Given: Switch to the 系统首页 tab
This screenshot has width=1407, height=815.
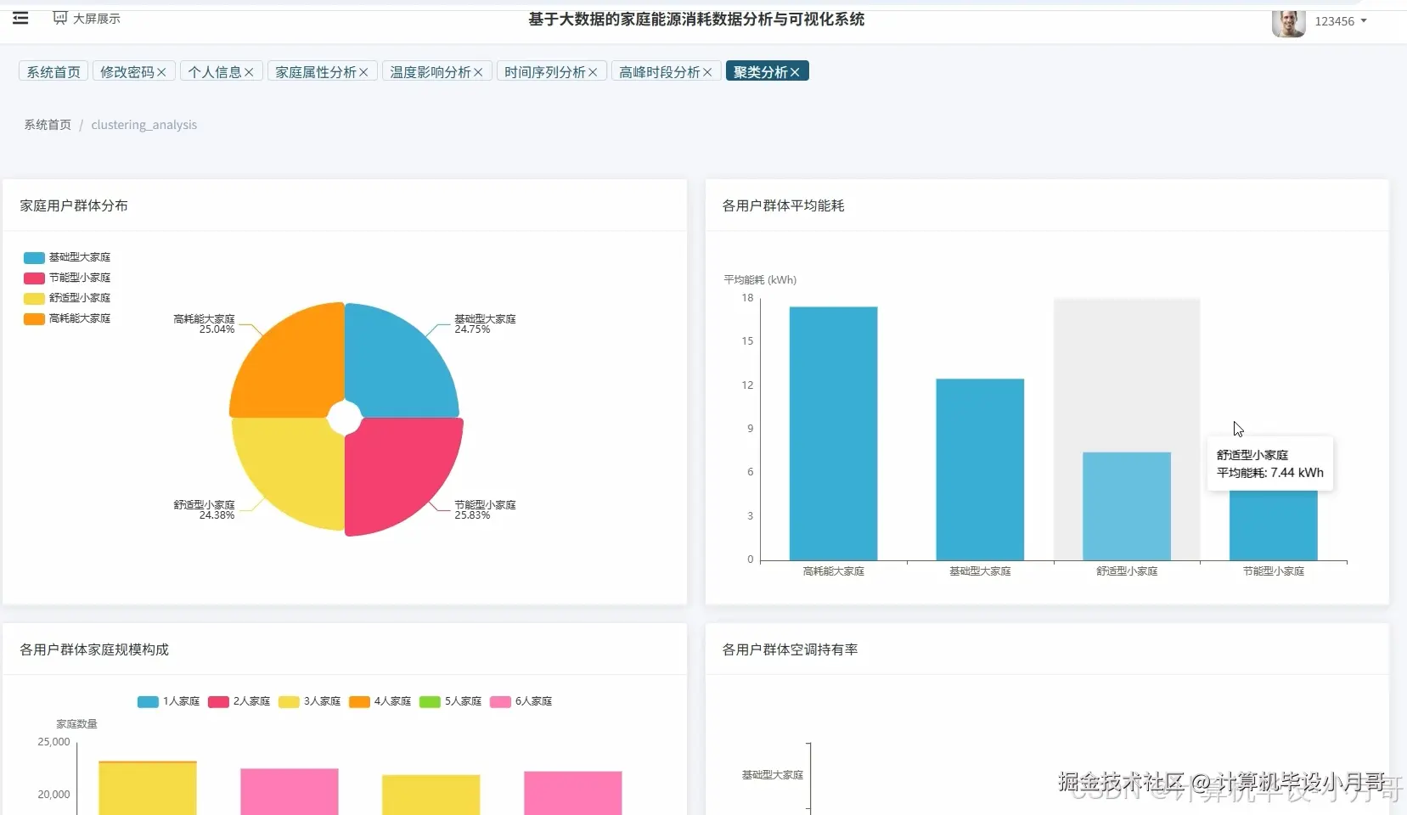Looking at the screenshot, I should point(53,71).
